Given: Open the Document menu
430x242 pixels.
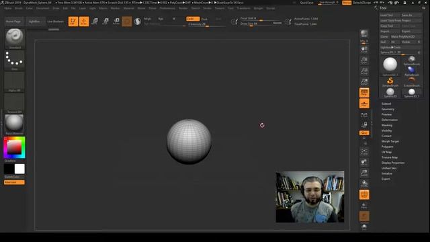Looking at the screenshot, I should [42, 8].
